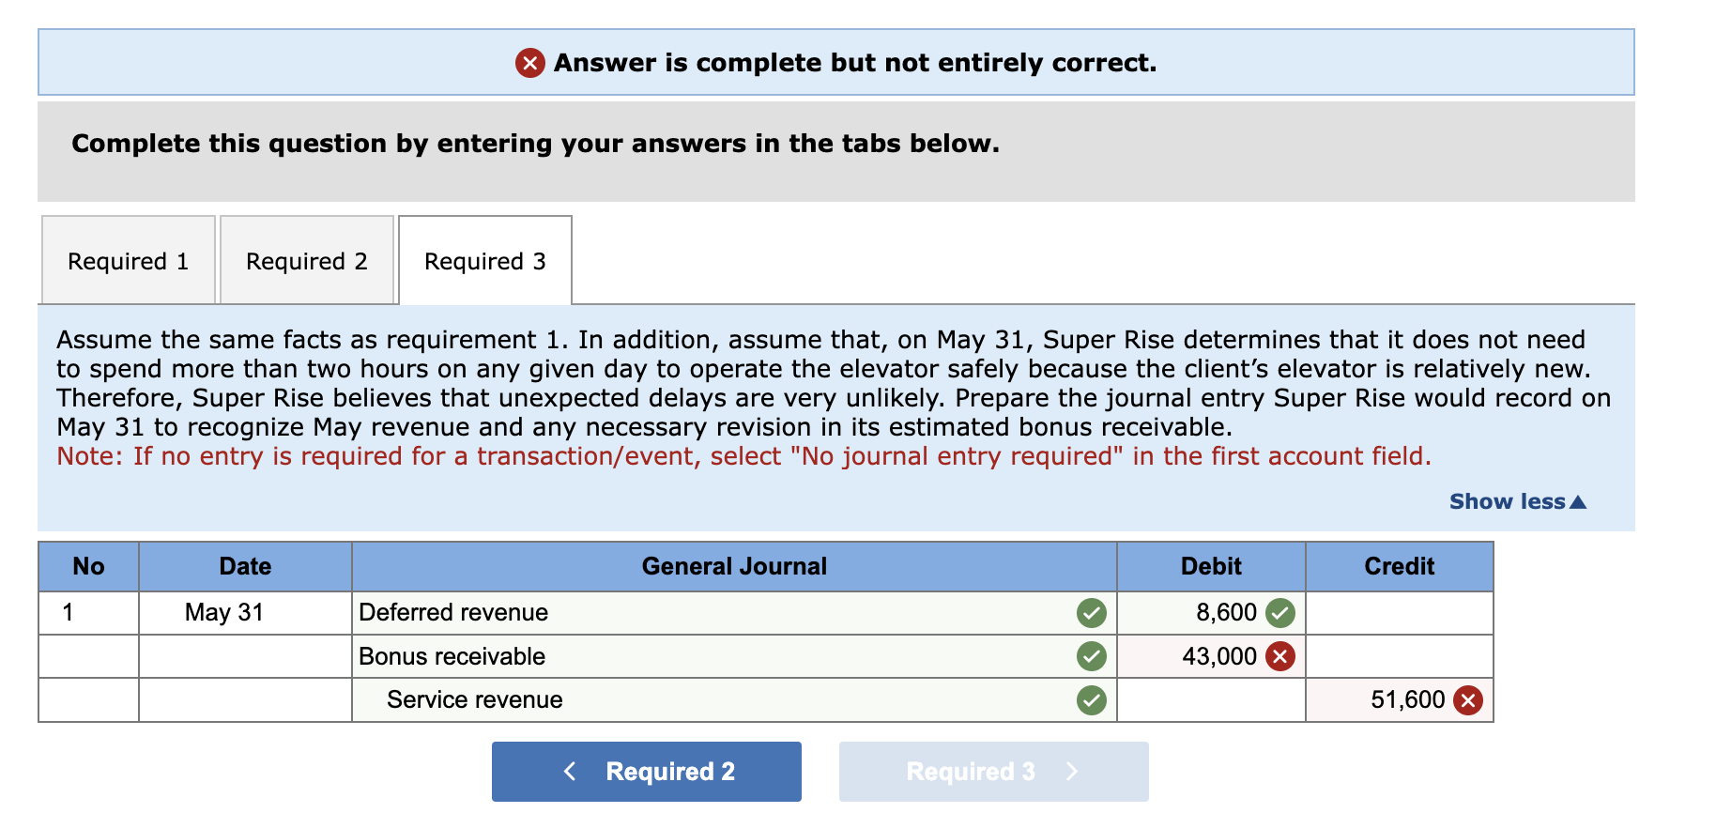
Task: Click the right chevron on the Required 3 button
Action: click(1073, 771)
